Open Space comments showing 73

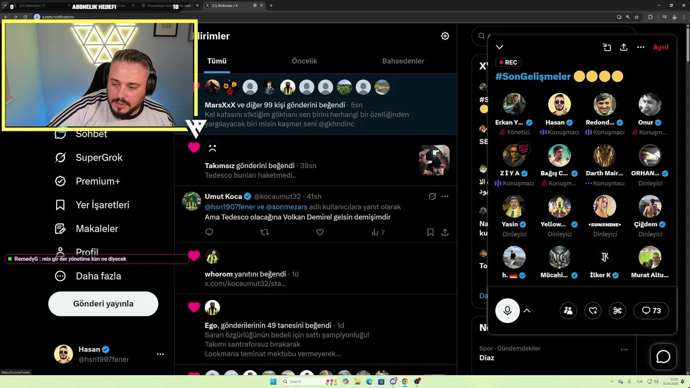pyautogui.click(x=651, y=310)
